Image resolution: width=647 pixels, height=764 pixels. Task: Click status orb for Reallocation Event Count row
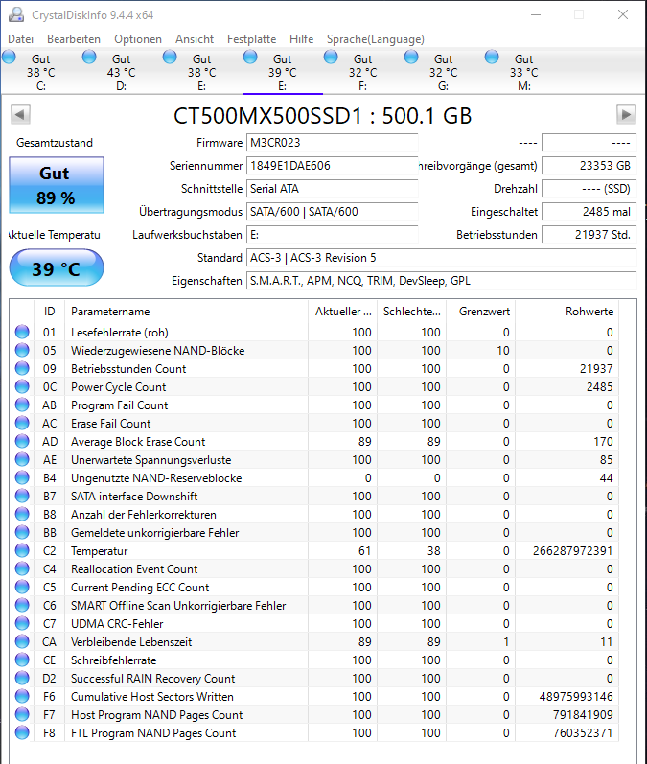pos(22,568)
